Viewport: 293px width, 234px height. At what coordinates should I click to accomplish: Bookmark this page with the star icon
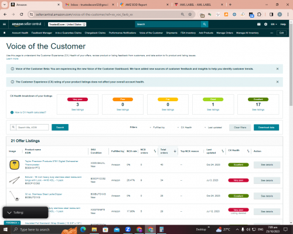190,15
